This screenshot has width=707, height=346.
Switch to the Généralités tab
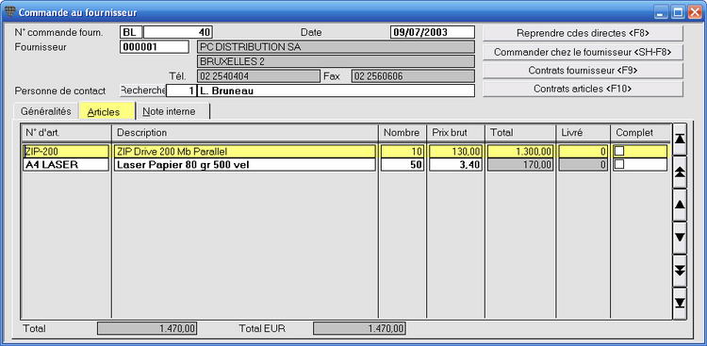point(45,111)
